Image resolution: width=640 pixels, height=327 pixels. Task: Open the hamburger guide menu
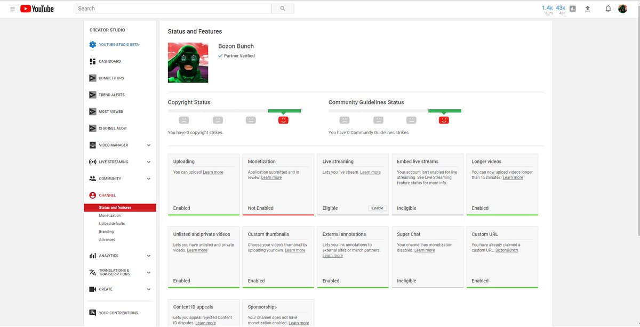click(x=12, y=9)
